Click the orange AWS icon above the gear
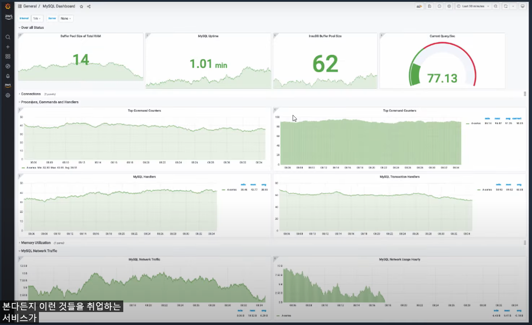The width and height of the screenshot is (532, 325). click(x=8, y=85)
